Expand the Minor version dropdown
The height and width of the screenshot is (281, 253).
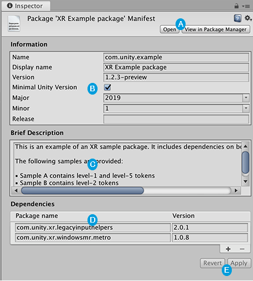click(246, 108)
